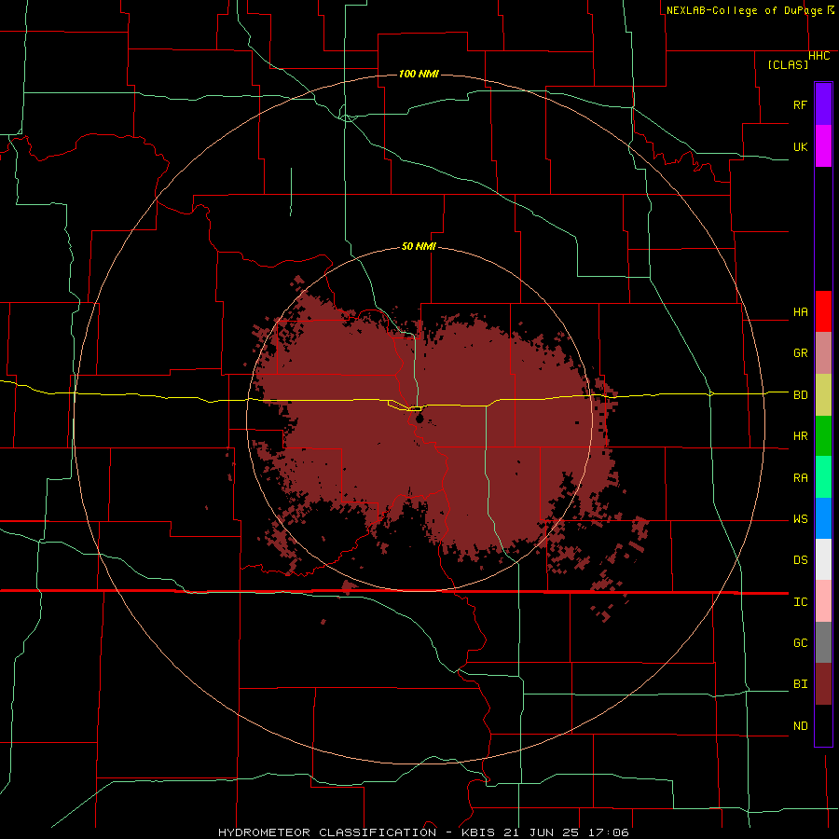Click the black radar site dot at center
This screenshot has width=839, height=839.
pyautogui.click(x=419, y=418)
